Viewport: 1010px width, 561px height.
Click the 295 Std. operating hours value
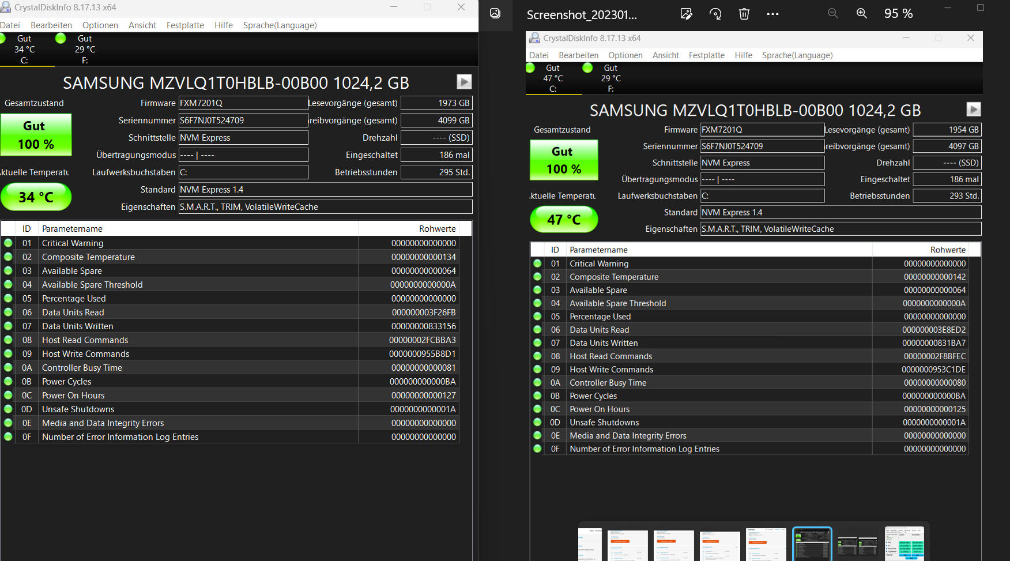click(x=436, y=172)
